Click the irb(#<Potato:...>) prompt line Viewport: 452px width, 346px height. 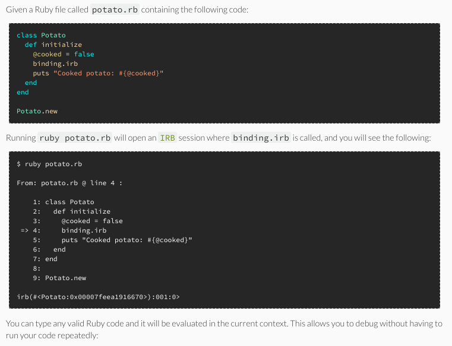click(98, 297)
